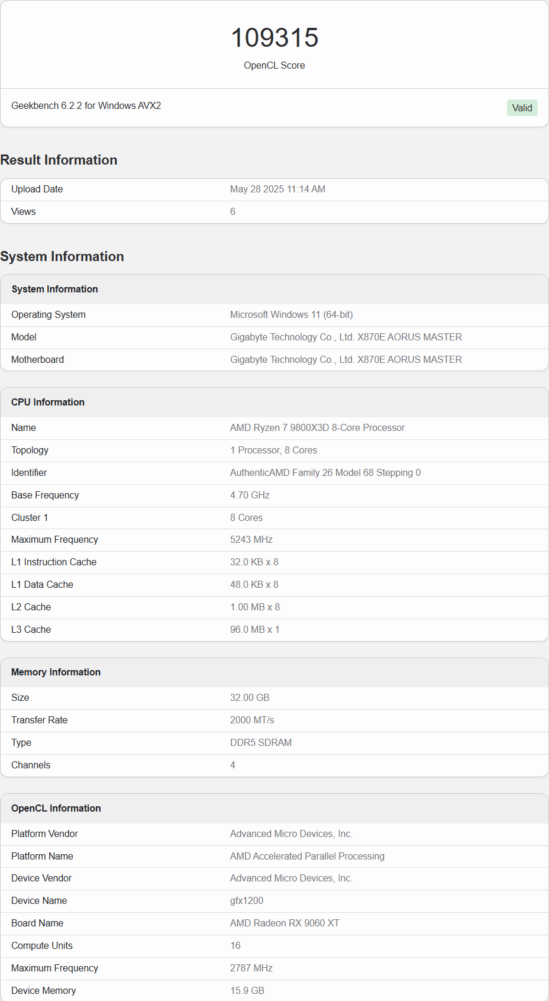This screenshot has width=549, height=1001.
Task: Click the Views count row value
Action: (232, 211)
